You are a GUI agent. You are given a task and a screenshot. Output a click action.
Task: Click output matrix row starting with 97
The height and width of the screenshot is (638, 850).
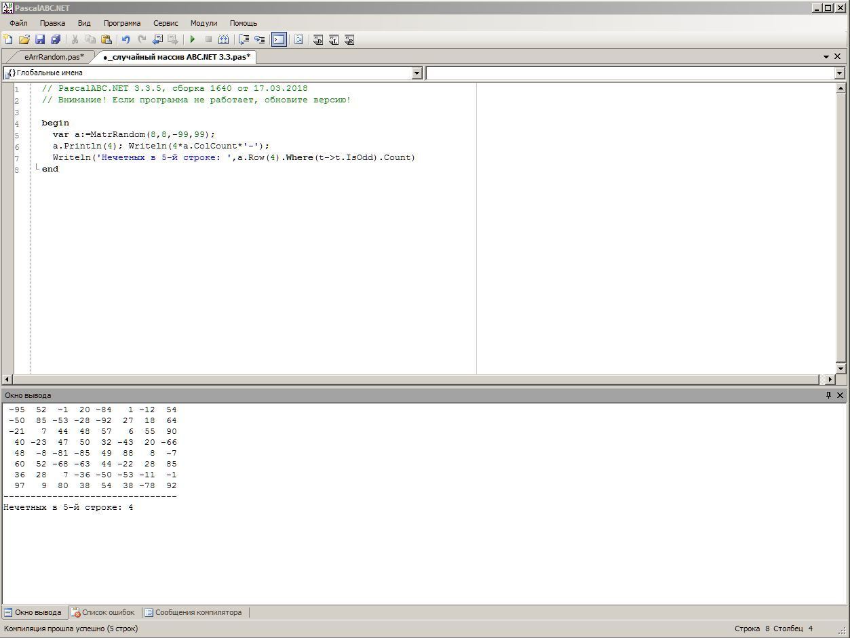tap(95, 485)
